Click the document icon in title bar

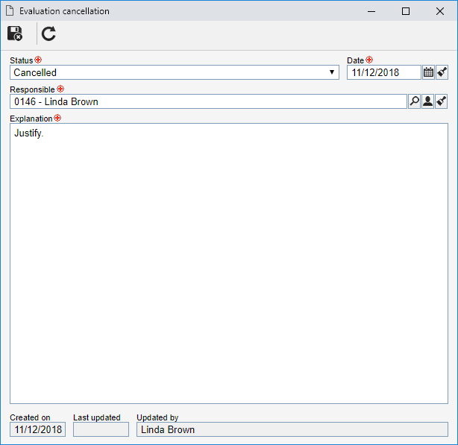pyautogui.click(x=10, y=11)
